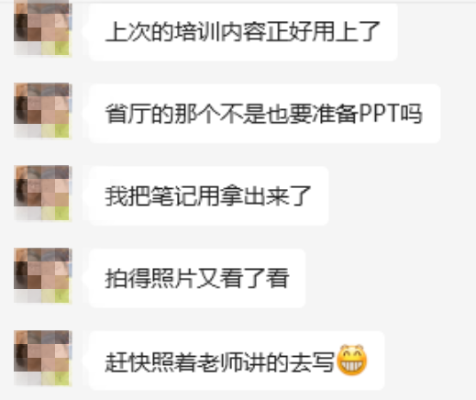Select the 我把笔记用拿出来了 message bubble
Screen dimensions: 476x400
click(209, 196)
